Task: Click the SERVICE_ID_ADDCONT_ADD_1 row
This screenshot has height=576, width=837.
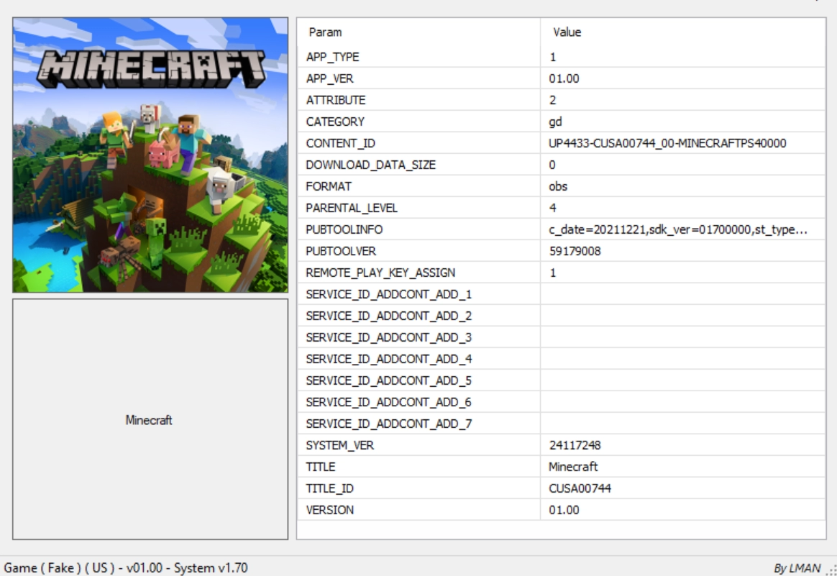Action: pos(388,294)
